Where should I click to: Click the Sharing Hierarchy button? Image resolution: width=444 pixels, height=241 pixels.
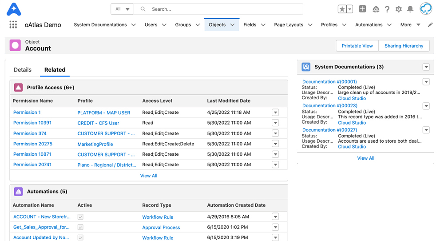pyautogui.click(x=404, y=46)
